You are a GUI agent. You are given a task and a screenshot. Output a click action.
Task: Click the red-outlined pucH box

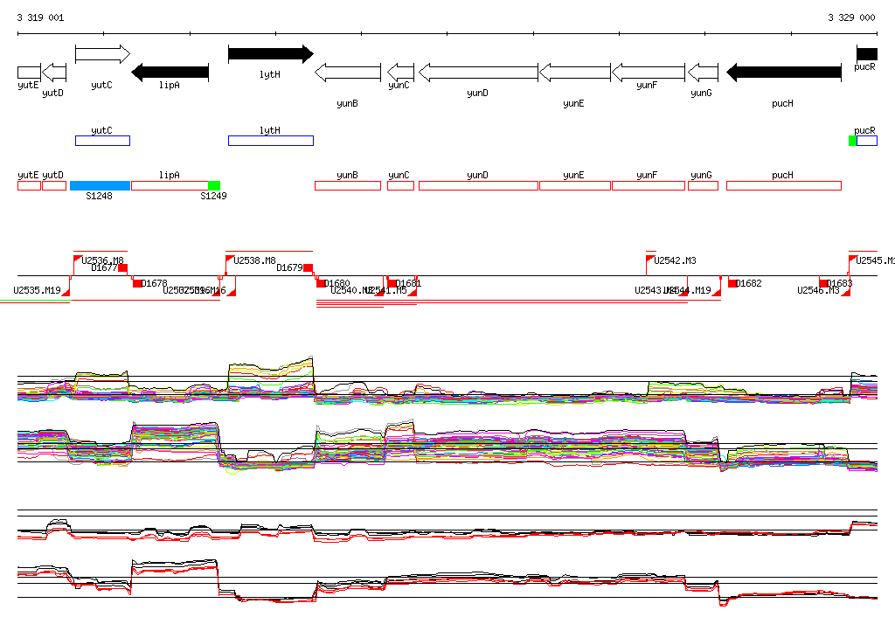(x=783, y=185)
